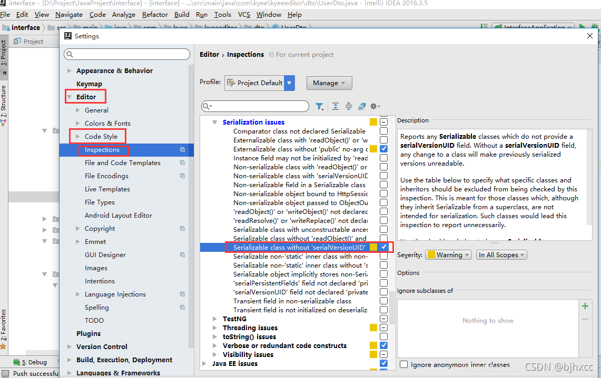The width and height of the screenshot is (601, 378).
Task: Click the project-level icon beside GUI Designer
Action: click(x=182, y=255)
